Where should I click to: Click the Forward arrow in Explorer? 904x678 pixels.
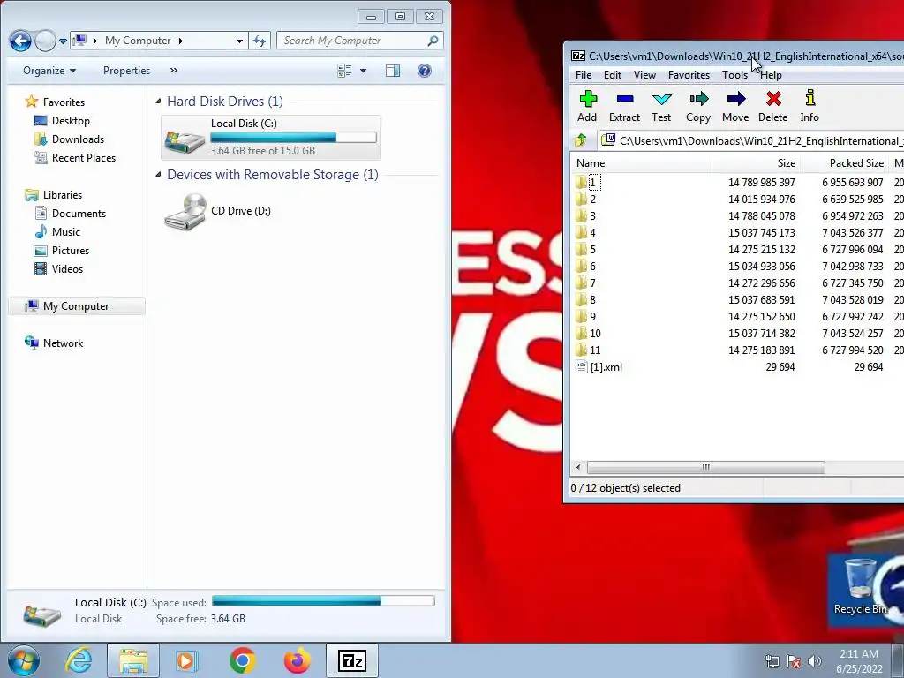[x=45, y=41]
